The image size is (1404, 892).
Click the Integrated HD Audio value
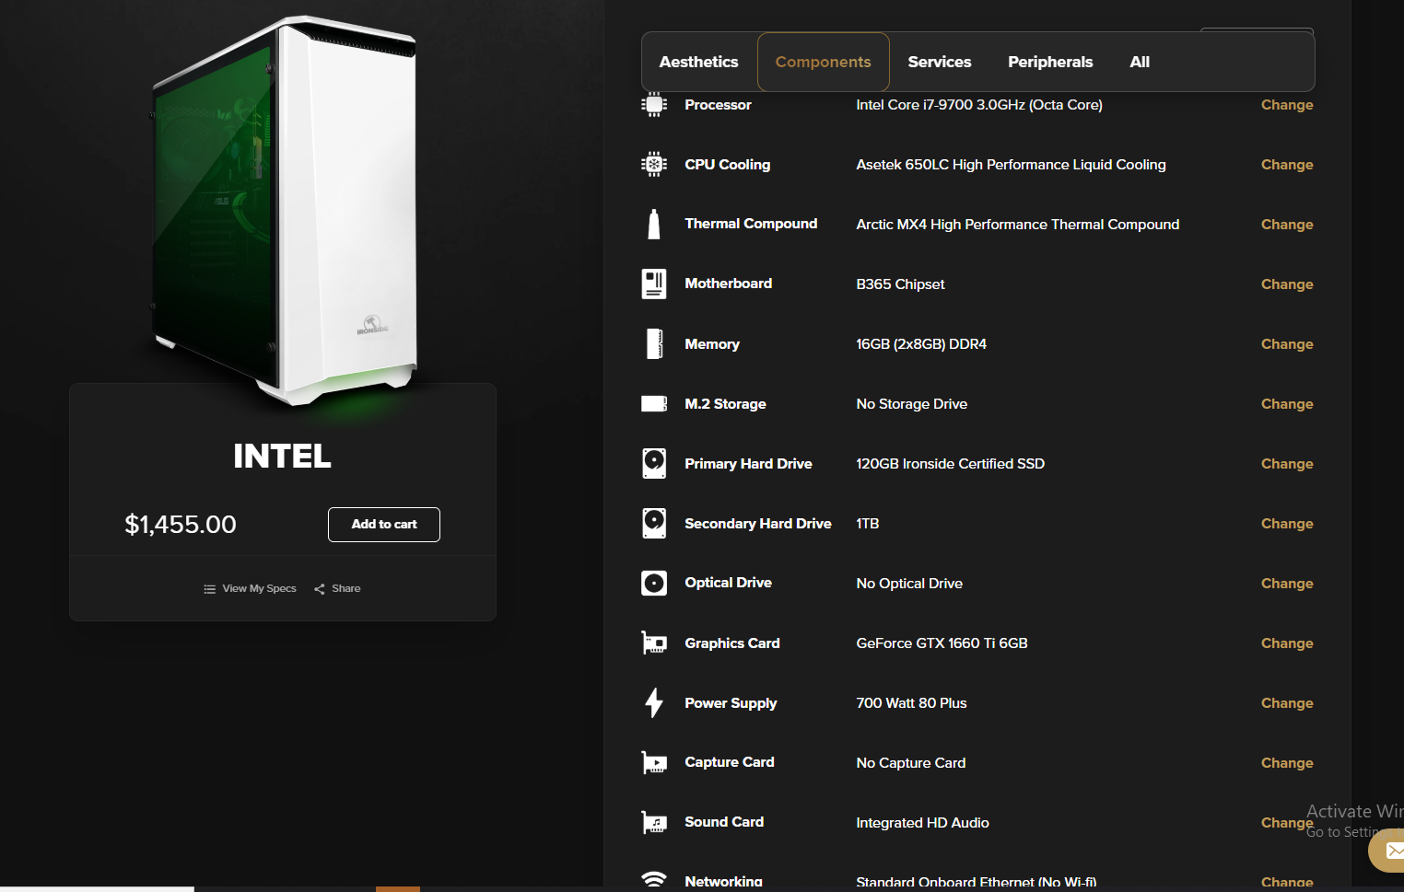(x=922, y=823)
